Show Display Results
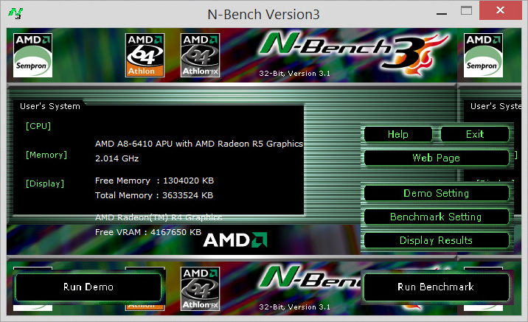Screen dimensions: 528x322 [x=437, y=240]
